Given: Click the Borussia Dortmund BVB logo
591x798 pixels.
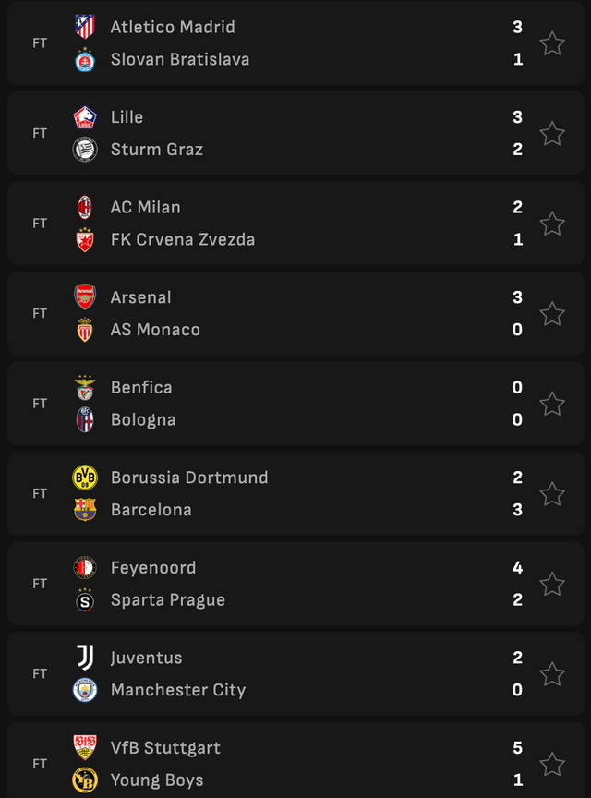Looking at the screenshot, I should pos(85,478).
